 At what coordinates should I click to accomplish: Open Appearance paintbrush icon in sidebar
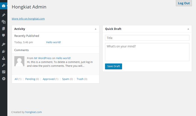coord(4,44)
